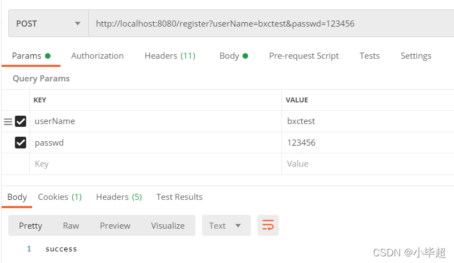This screenshot has width=454, height=263.
Task: Open the response Cookies (1) tab
Action: click(x=60, y=197)
